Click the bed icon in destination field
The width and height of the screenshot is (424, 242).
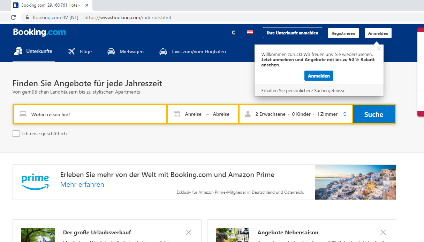click(x=23, y=114)
